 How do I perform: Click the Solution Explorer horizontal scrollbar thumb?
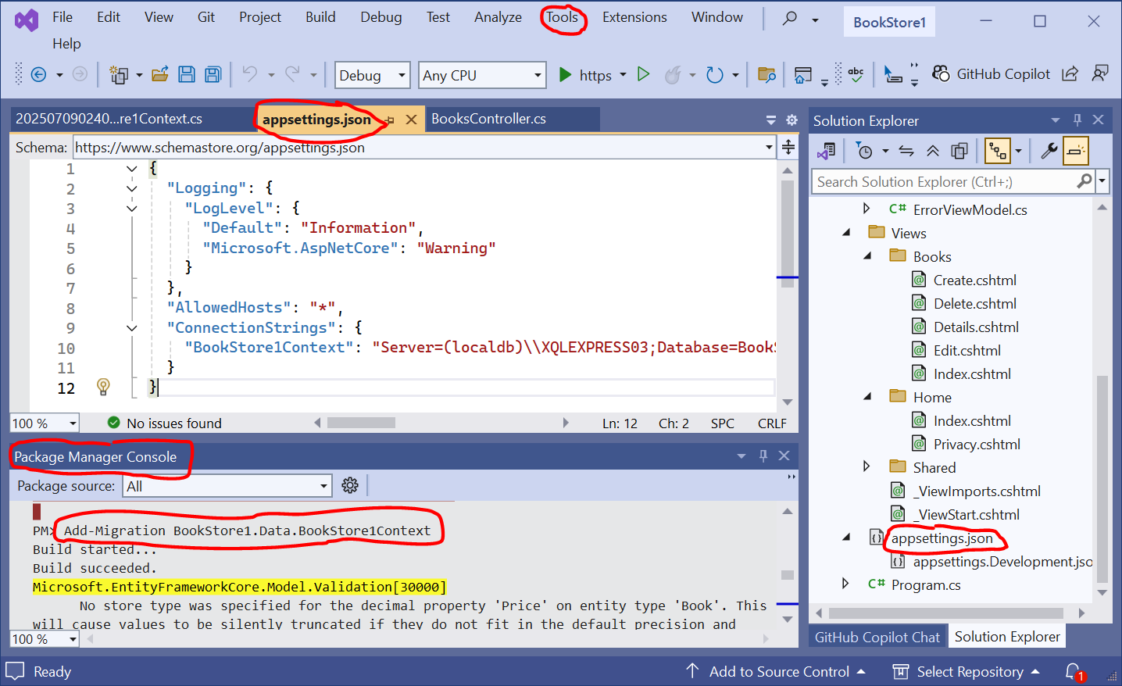(x=946, y=613)
